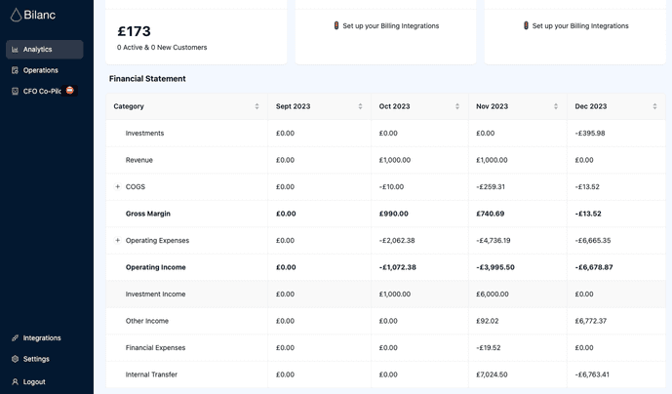Click the CFO Co-Pilot icon in sidebar
672x394 pixels.
click(16, 92)
